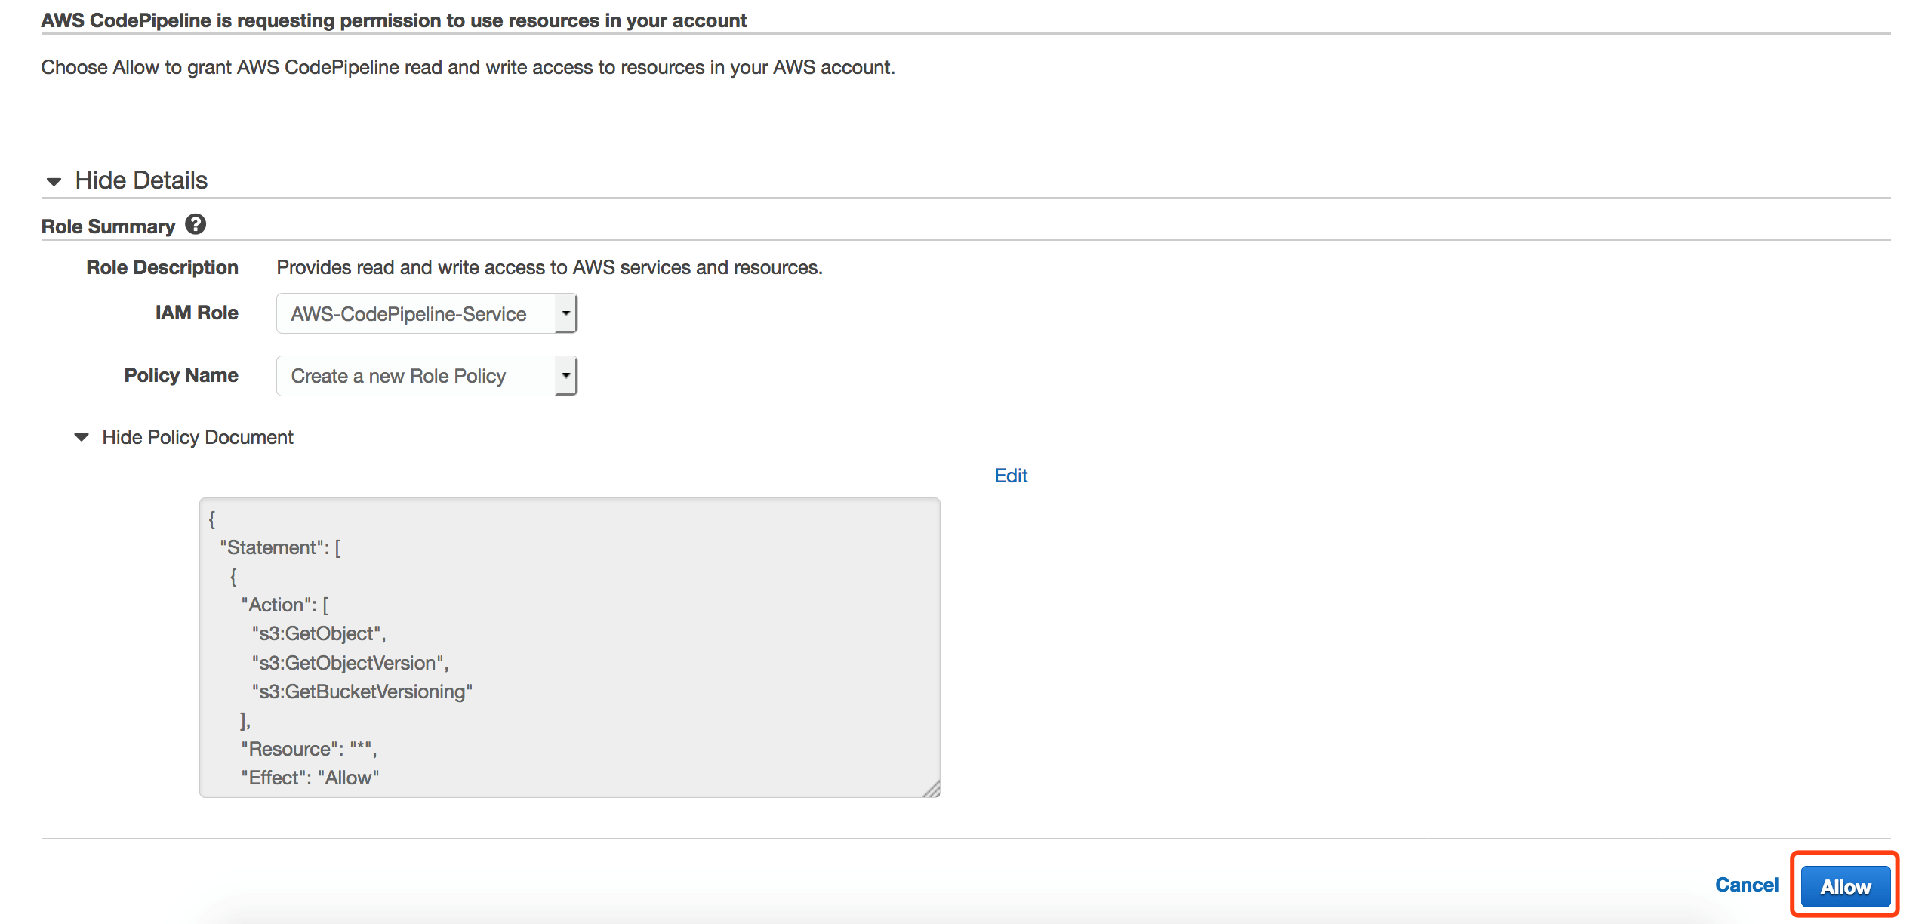Select the AWS-CodePipeline-Service role box

[x=427, y=313]
